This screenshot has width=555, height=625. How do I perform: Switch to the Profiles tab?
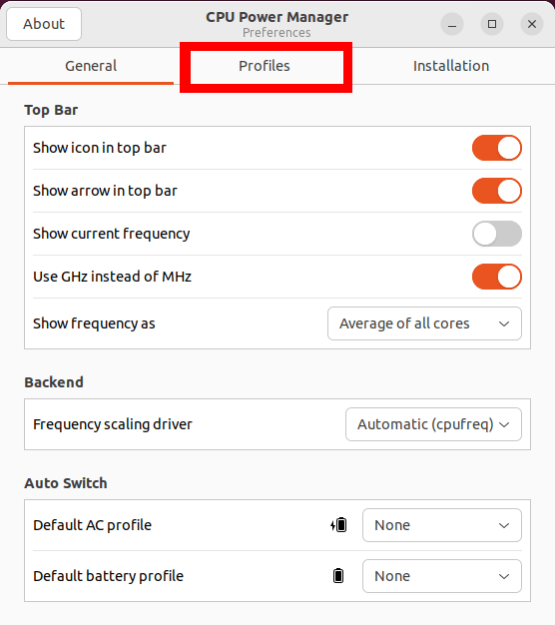[265, 66]
